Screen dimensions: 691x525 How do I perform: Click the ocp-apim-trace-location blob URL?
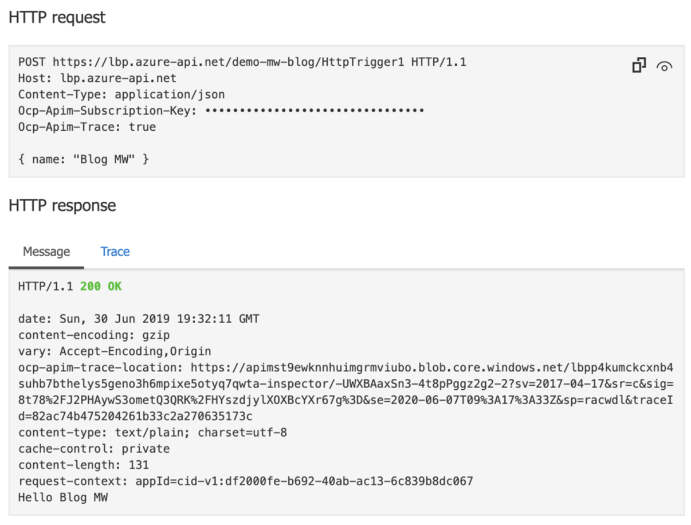(346, 391)
